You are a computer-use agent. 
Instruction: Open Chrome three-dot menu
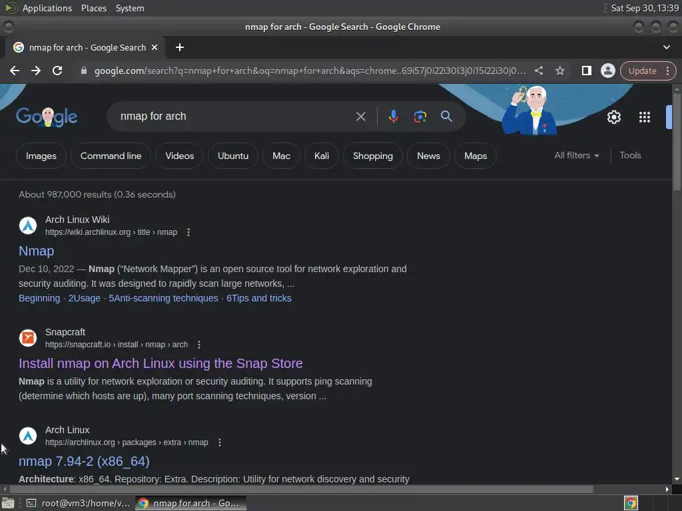[x=667, y=71]
